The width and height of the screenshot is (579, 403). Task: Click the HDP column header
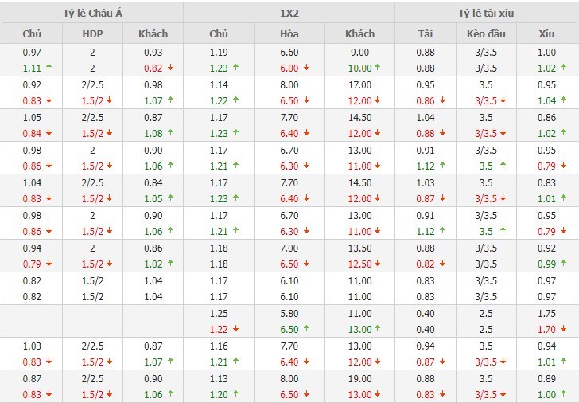(x=92, y=34)
